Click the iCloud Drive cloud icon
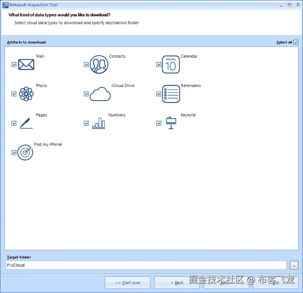Screen dimensions: 303x293 [100, 94]
